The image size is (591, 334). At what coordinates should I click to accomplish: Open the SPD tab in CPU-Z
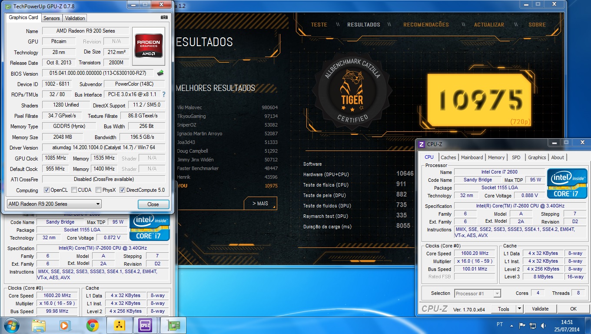click(x=516, y=157)
